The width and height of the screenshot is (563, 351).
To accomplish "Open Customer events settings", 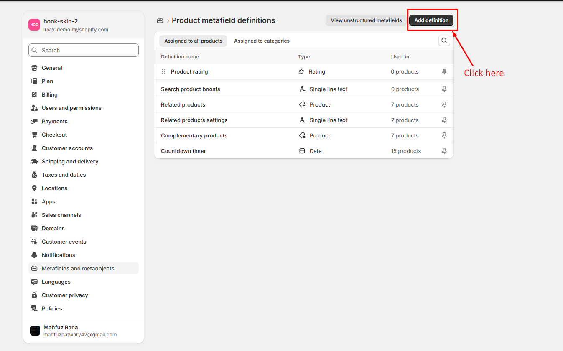I will (64, 242).
